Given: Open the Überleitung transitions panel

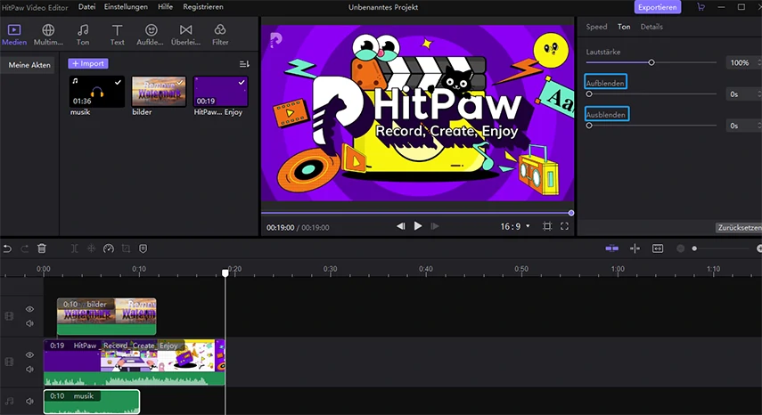Looking at the screenshot, I should (185, 30).
